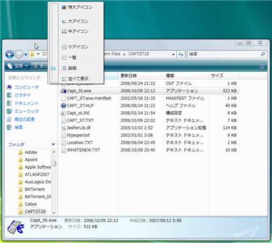Click the search magnifier icon
This screenshot has width=272, height=243.
pyautogui.click(x=263, y=54)
